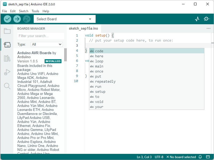Open the Debug sidebar panel icon

pyautogui.click(x=7, y=72)
